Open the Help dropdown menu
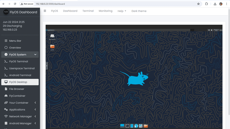The width and height of the screenshot is (230, 129). click(x=122, y=11)
